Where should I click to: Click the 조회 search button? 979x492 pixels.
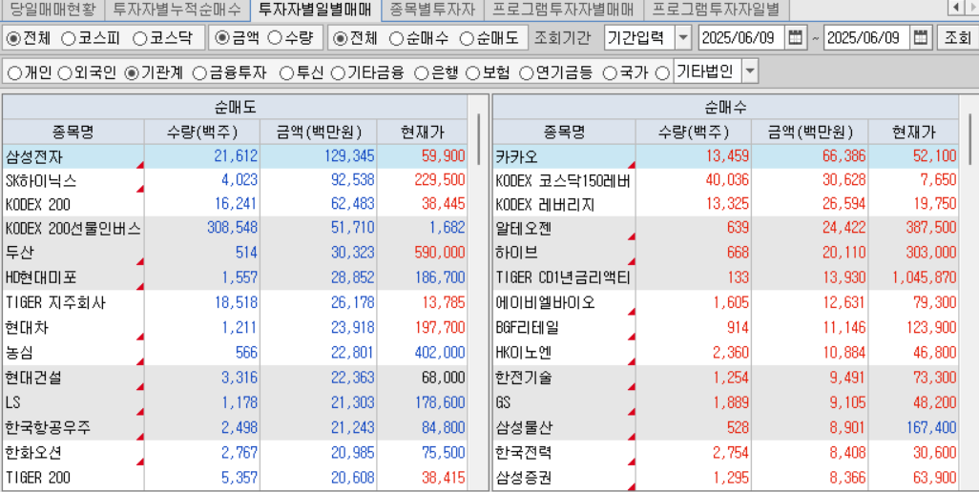pyautogui.click(x=957, y=38)
